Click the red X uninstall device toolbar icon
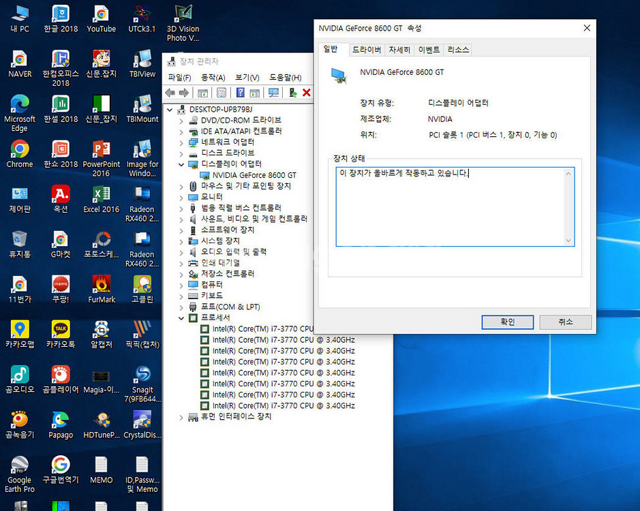 pyautogui.click(x=307, y=93)
